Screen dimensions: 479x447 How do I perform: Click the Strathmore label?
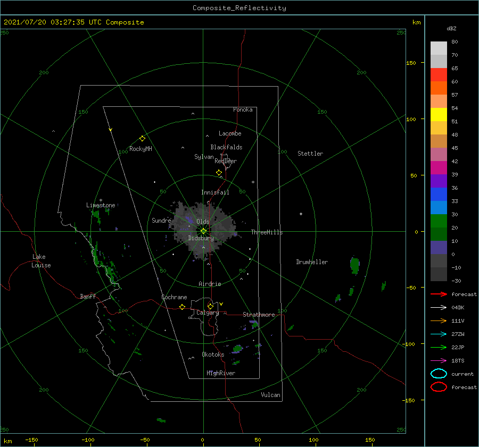(259, 315)
